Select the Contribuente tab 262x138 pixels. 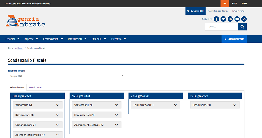click(x=35, y=87)
